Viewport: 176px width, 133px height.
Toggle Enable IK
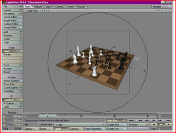click(12, 100)
